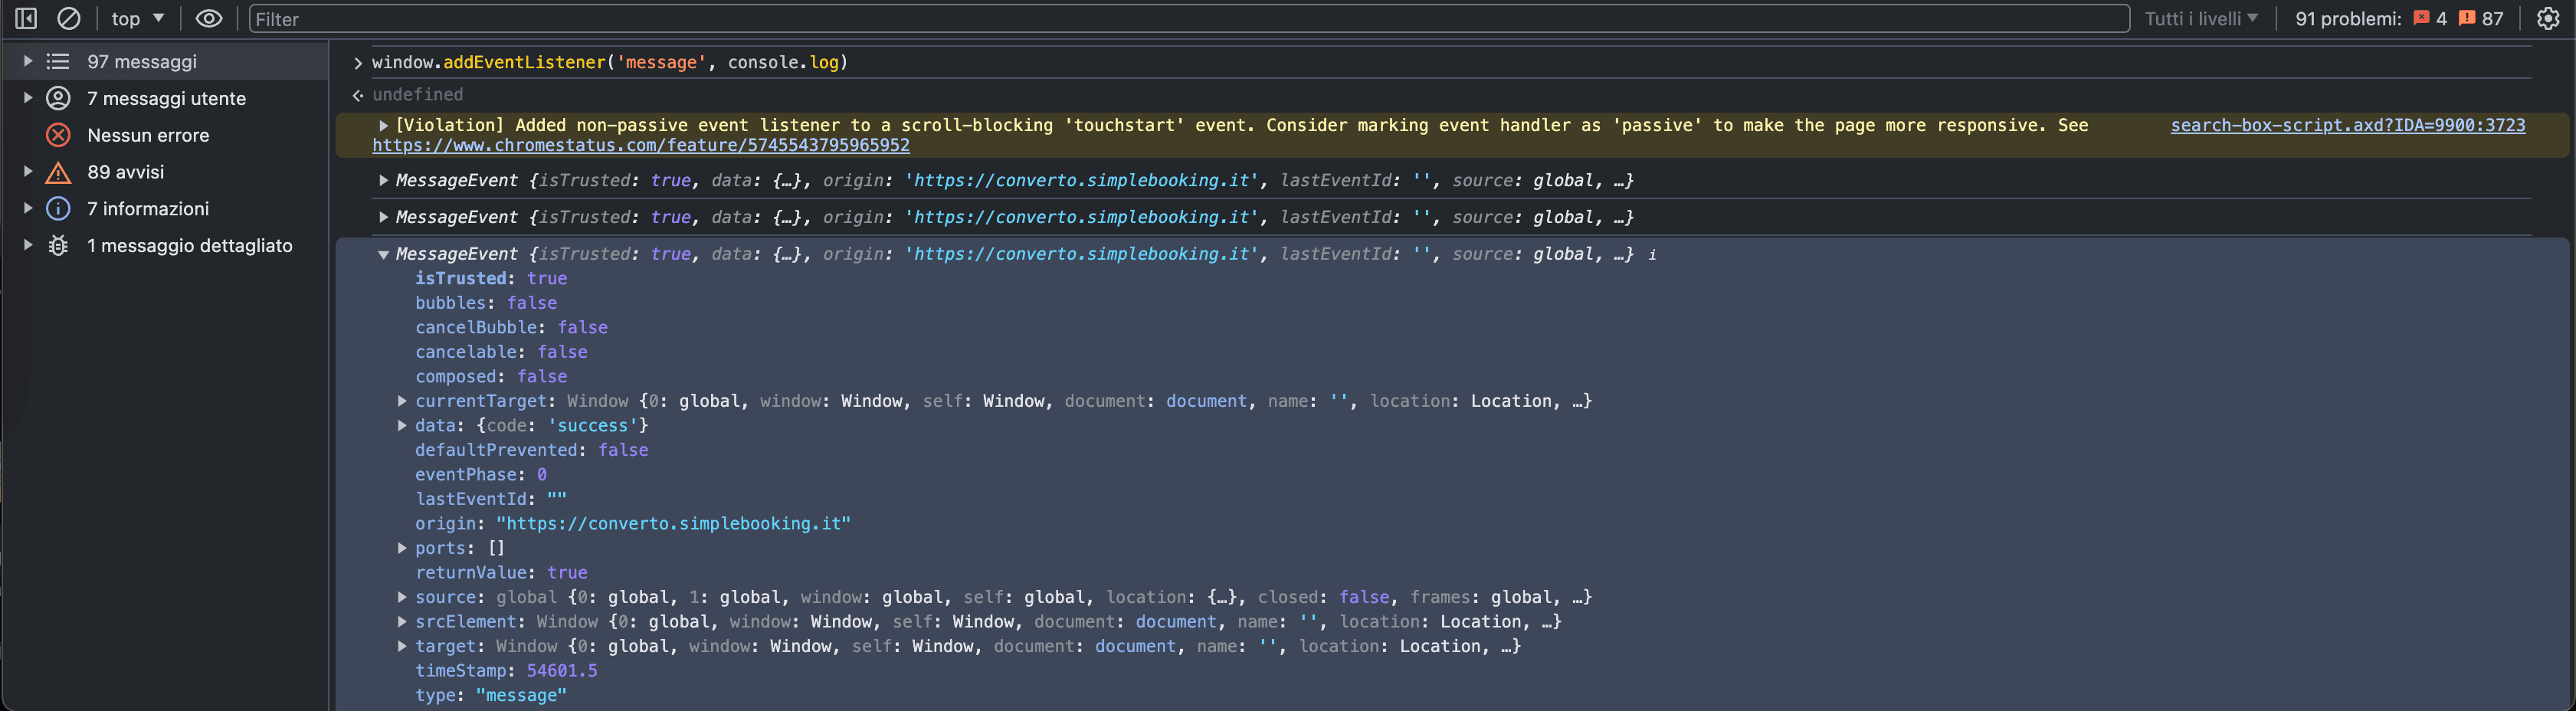2576x711 pixels.
Task: Click the 4 errors issue badge
Action: pos(2429,18)
